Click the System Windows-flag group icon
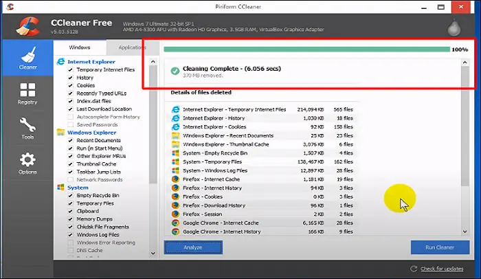The width and height of the screenshot is (481, 279). tap(60, 187)
